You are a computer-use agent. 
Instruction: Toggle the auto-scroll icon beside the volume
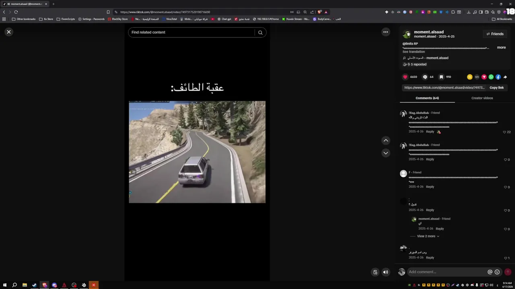[375, 272]
